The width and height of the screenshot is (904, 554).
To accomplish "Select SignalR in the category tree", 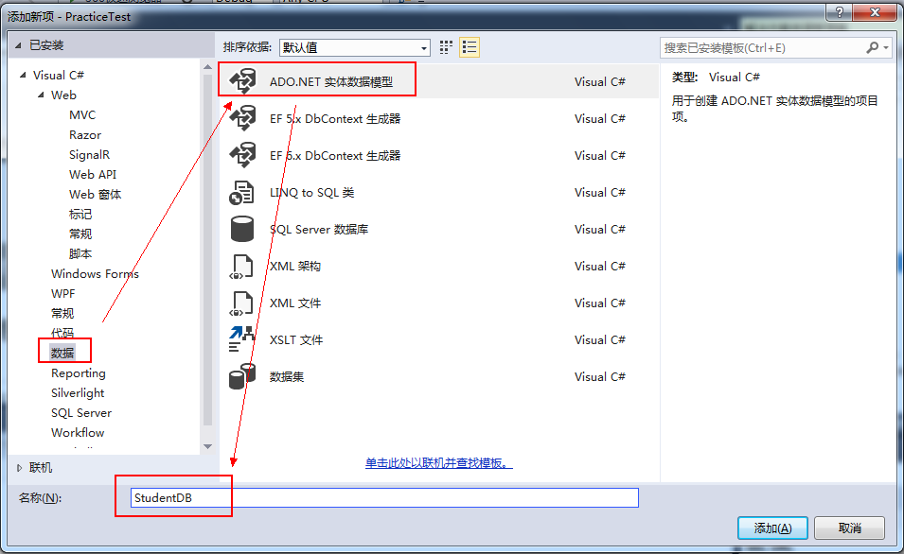I will pos(89,154).
